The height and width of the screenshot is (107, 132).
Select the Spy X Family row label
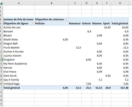[x=11, y=80]
